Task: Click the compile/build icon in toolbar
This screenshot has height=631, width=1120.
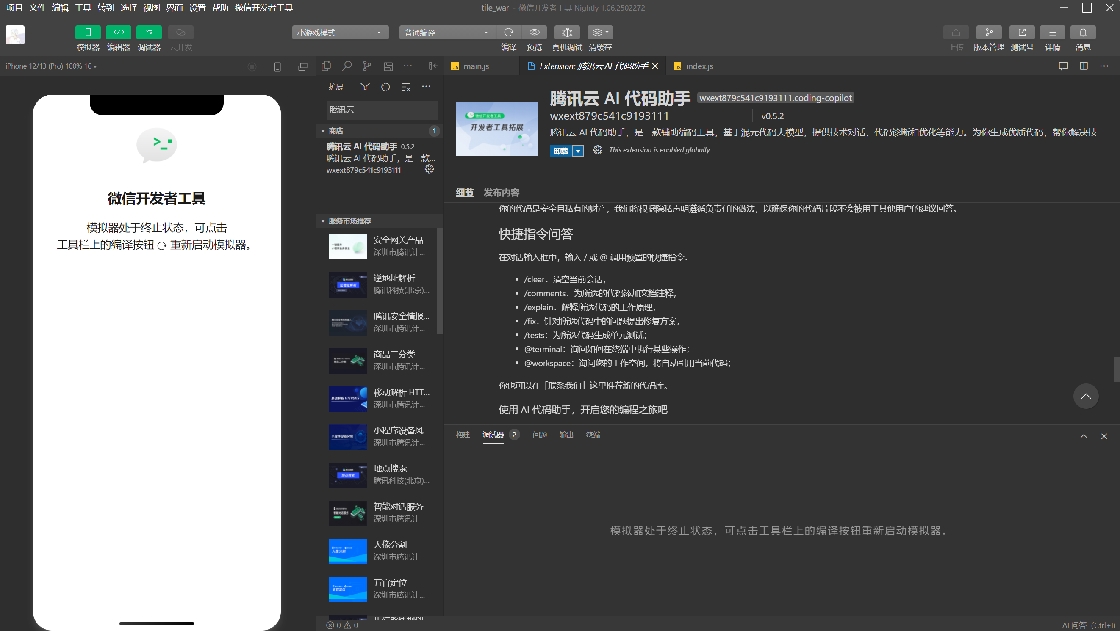Action: [508, 31]
